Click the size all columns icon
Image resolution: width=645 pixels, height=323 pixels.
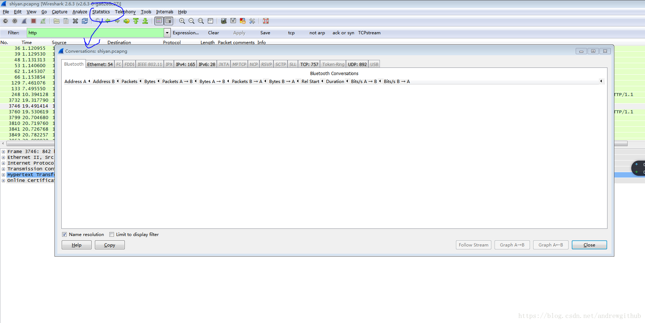point(210,21)
